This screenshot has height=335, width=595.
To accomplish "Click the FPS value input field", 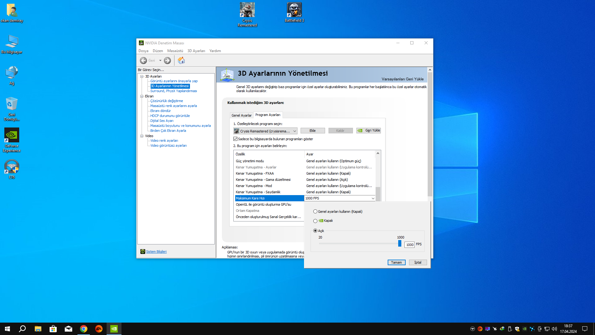I will coord(409,245).
